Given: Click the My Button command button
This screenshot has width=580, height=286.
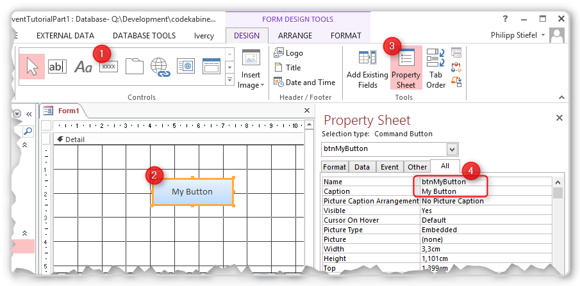Looking at the screenshot, I should tap(192, 192).
